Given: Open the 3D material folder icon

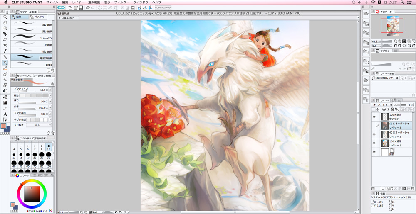Looking at the screenshot, I should click(366, 90).
